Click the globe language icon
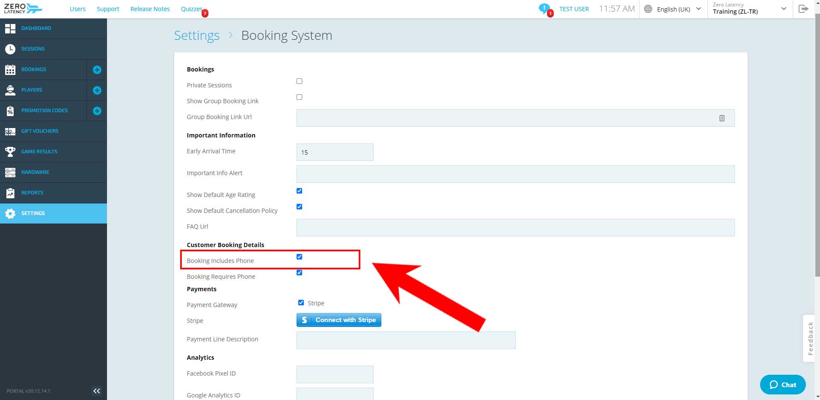820x400 pixels. 648,9
